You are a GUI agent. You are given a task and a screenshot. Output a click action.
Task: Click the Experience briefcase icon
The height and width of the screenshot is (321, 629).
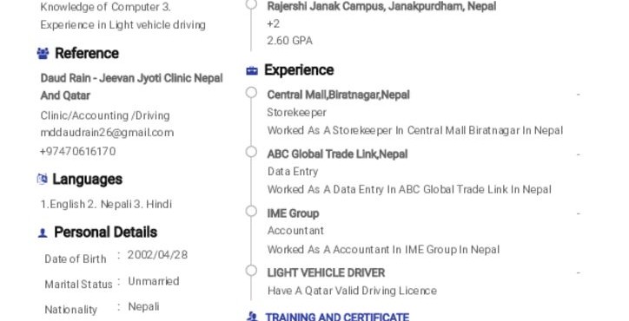[x=252, y=71]
